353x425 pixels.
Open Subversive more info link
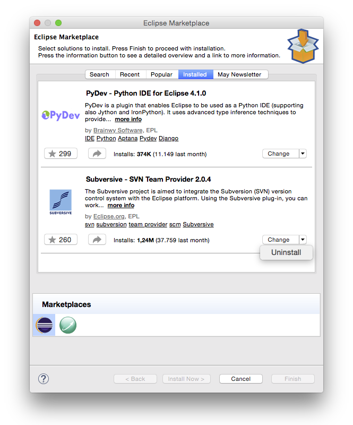(x=121, y=205)
